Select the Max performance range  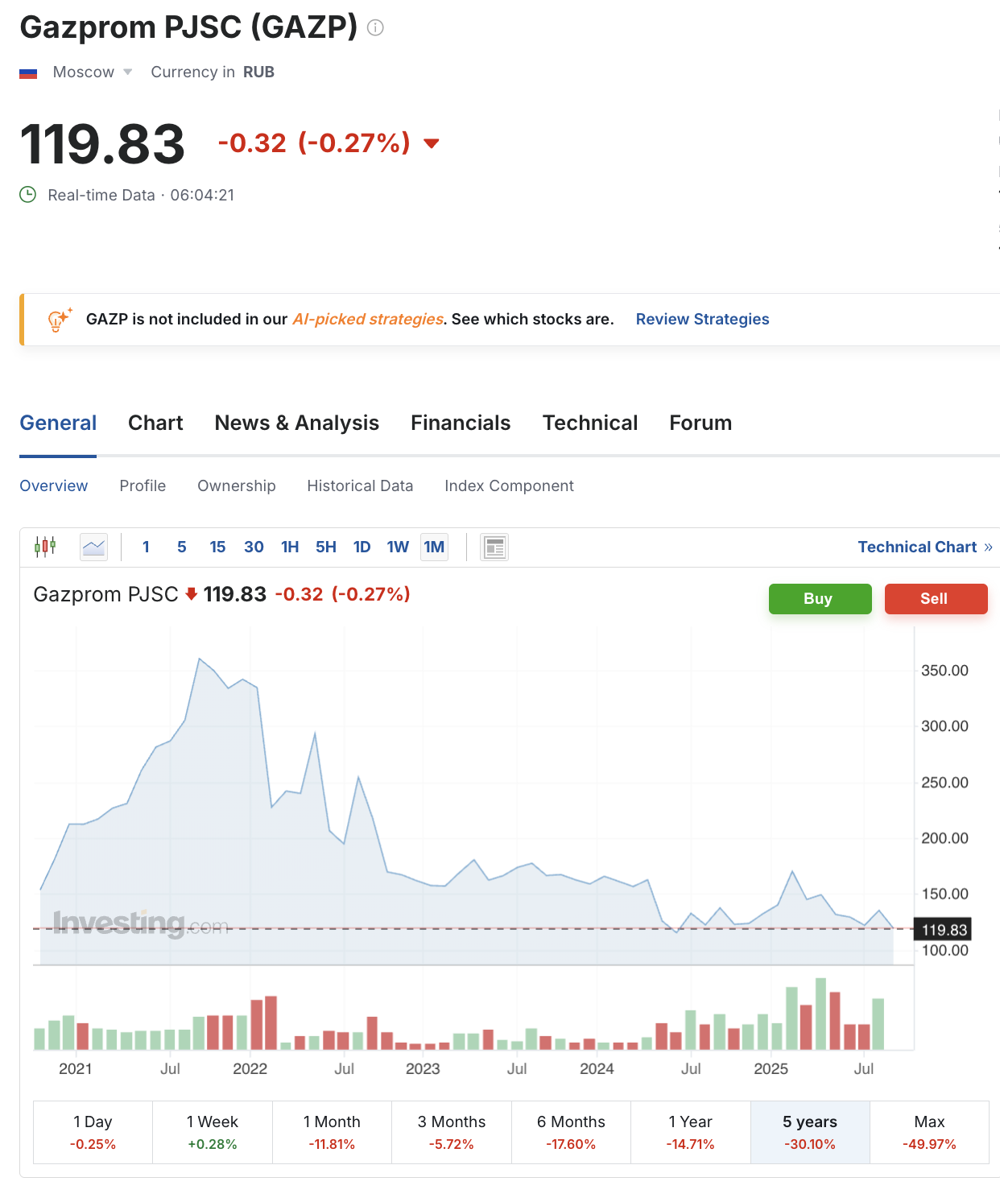point(929,1132)
